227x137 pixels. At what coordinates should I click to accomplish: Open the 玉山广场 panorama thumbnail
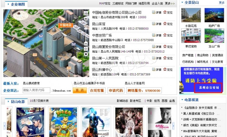click(x=214, y=36)
